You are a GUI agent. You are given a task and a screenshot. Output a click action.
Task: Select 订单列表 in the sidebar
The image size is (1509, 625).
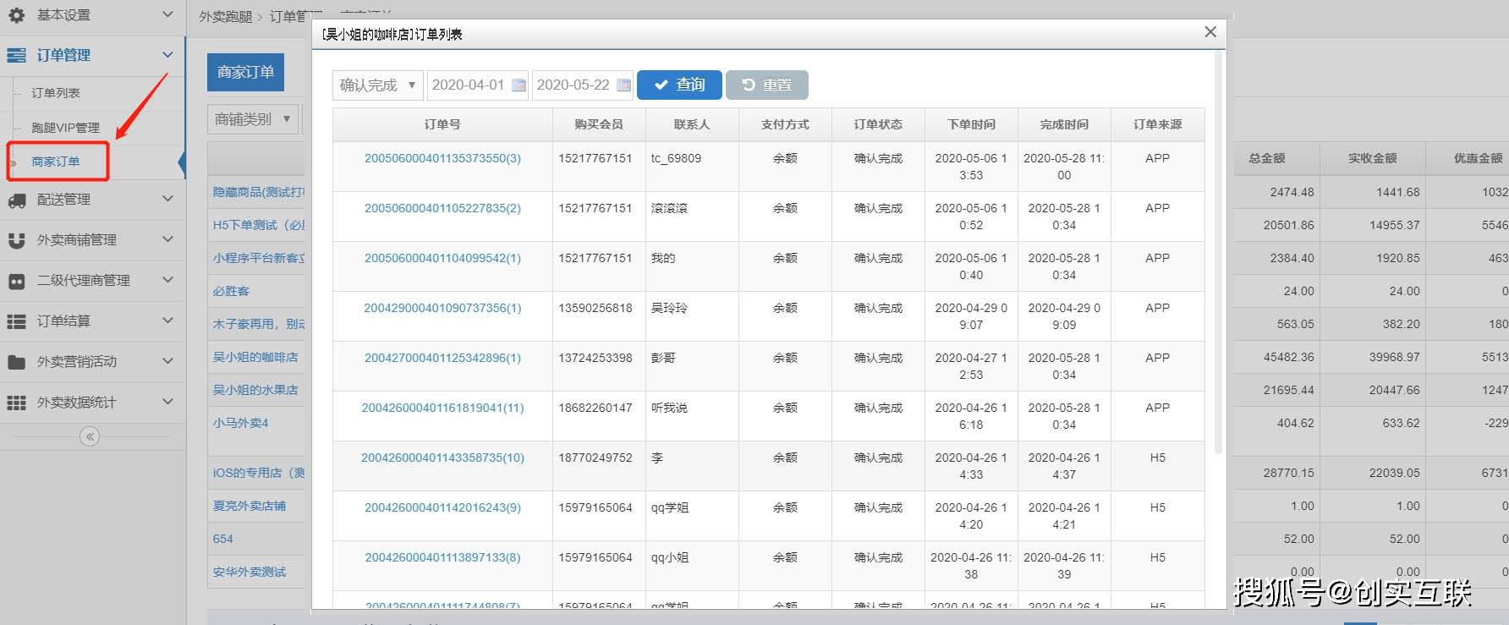coord(56,93)
